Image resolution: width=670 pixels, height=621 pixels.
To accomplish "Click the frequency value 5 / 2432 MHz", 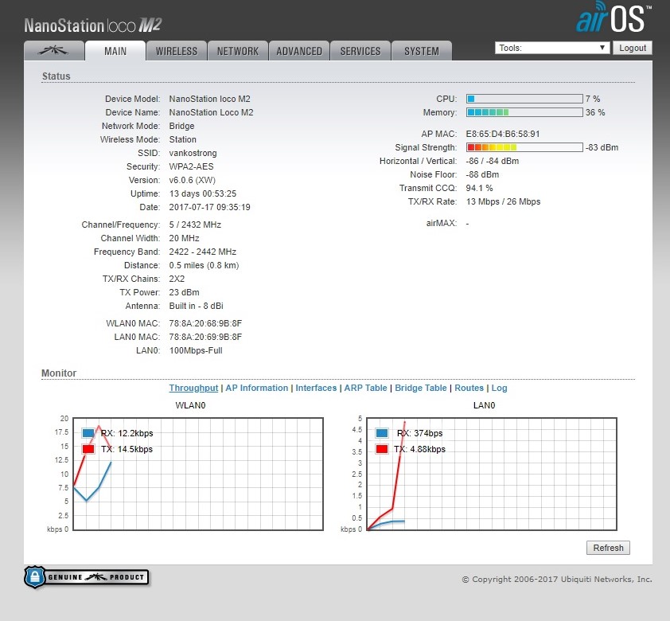I will coord(195,225).
